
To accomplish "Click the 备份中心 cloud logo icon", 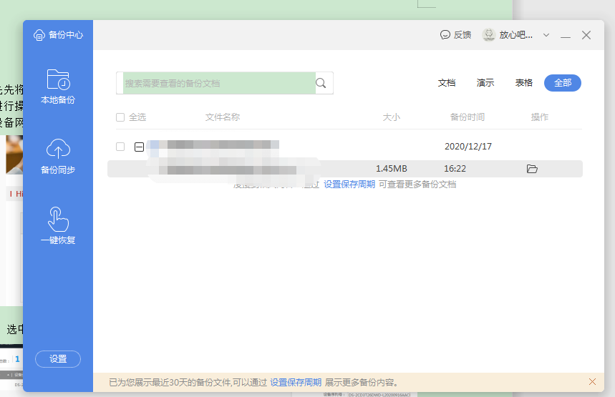I will coord(39,35).
